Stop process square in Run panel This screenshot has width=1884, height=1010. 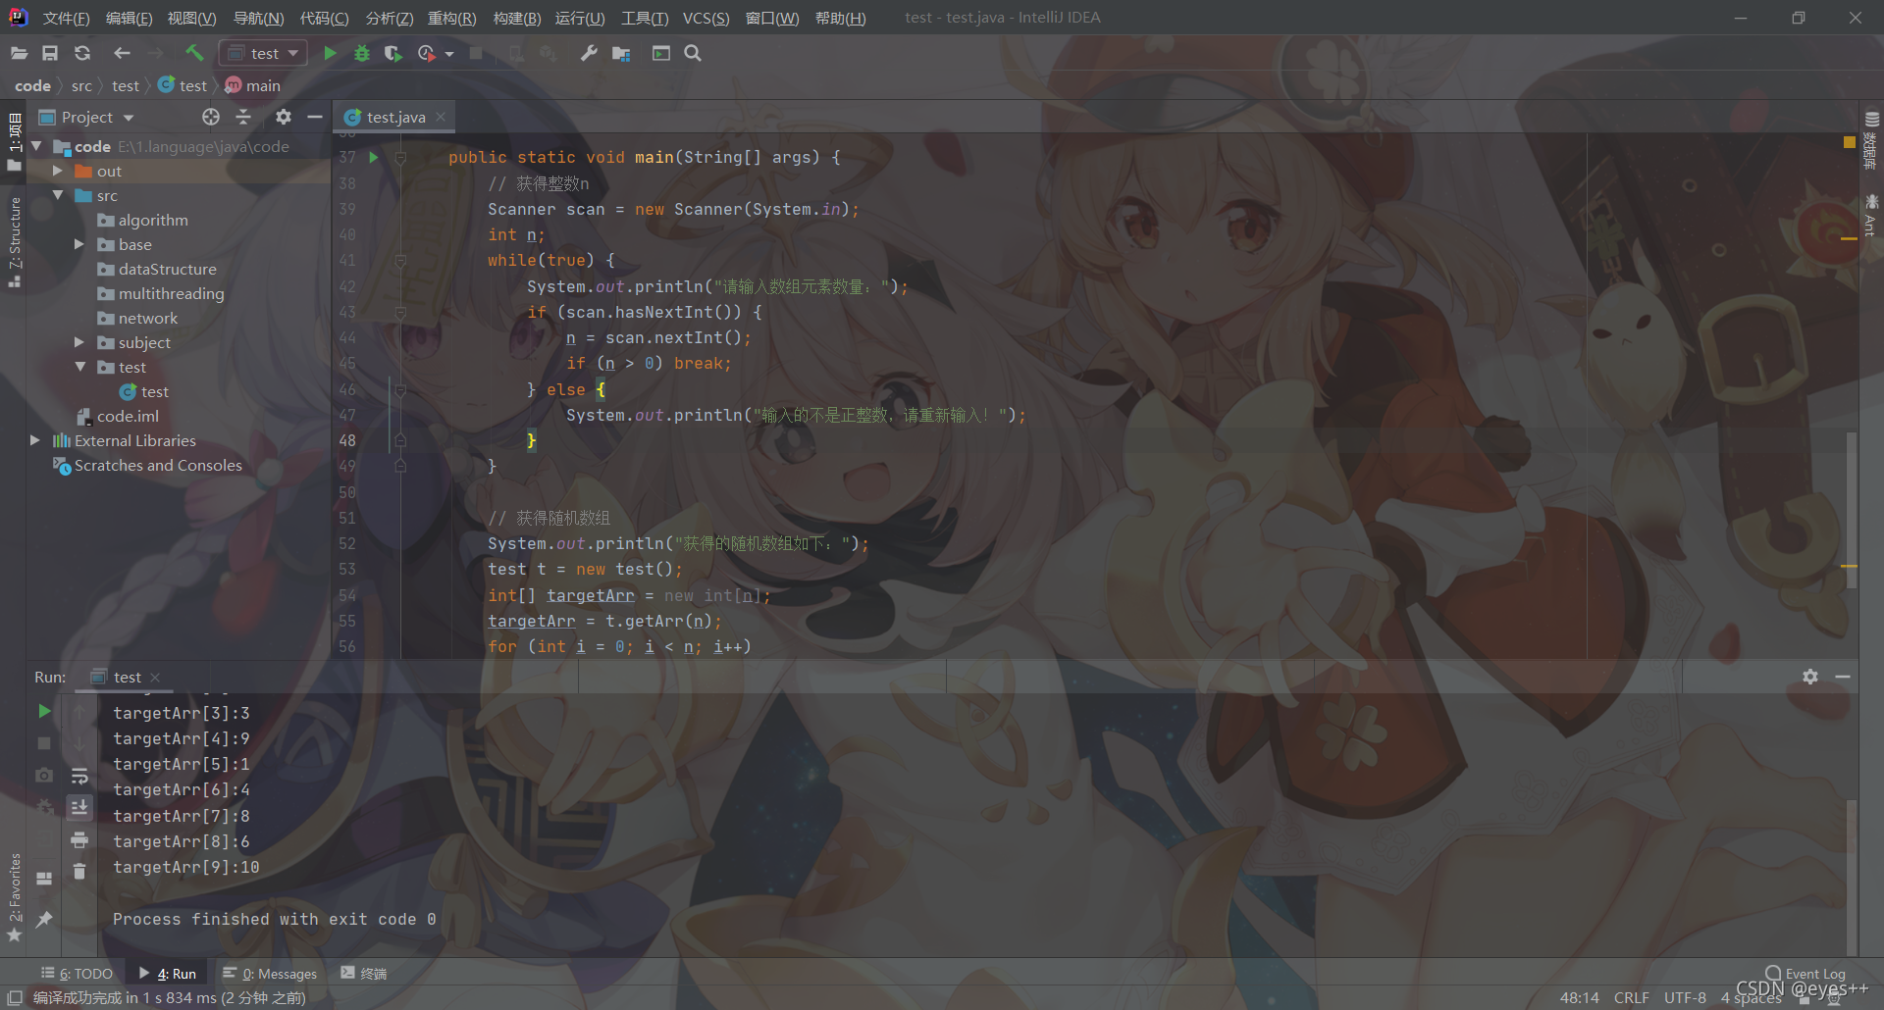pos(44,743)
